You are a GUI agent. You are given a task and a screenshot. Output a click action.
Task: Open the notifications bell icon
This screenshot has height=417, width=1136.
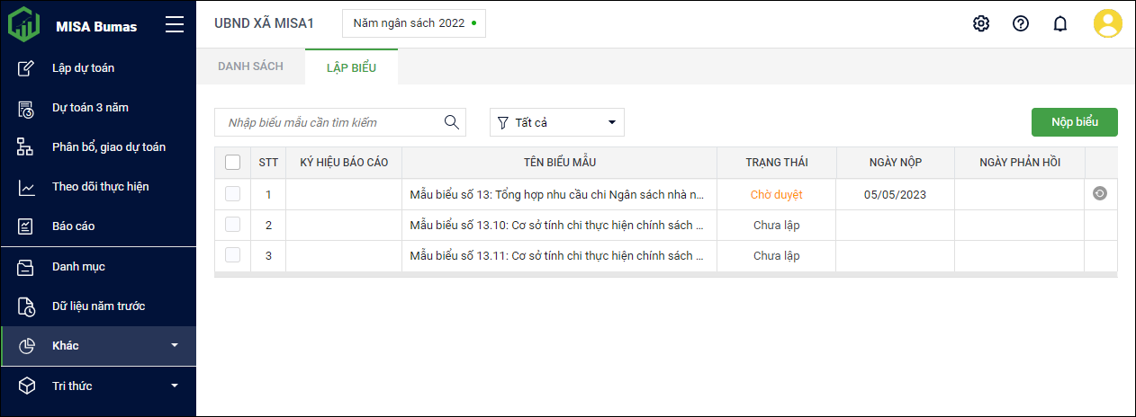(x=1060, y=23)
